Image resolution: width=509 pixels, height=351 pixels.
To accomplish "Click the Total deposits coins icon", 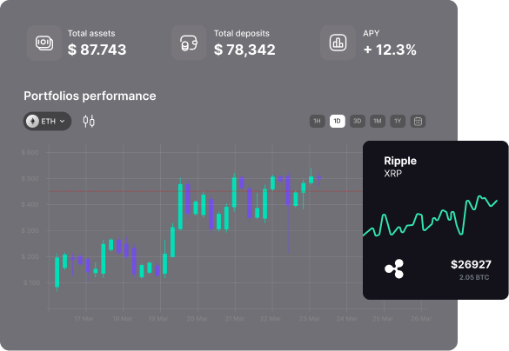I will [x=189, y=43].
